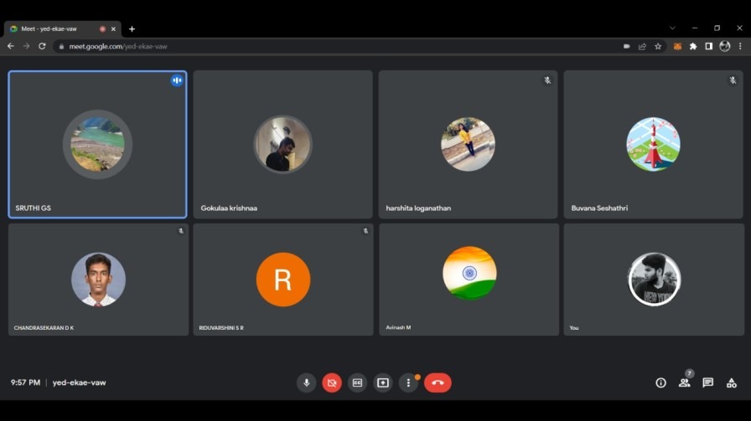
Task: Bookmark this page with the star icon
Action: tap(658, 46)
